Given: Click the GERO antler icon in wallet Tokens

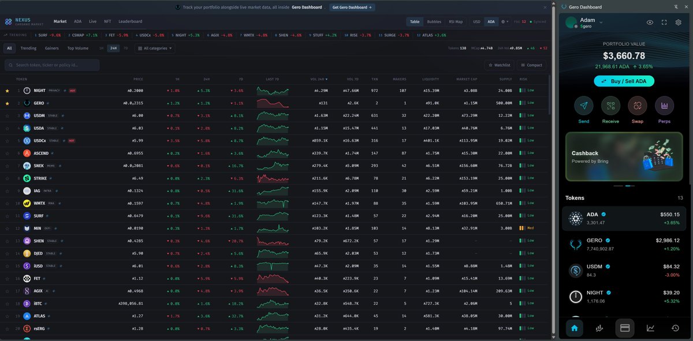Looking at the screenshot, I should [576, 244].
